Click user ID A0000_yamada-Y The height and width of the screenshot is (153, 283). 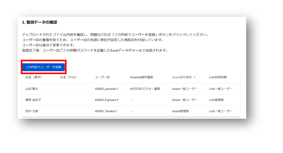point(106,89)
